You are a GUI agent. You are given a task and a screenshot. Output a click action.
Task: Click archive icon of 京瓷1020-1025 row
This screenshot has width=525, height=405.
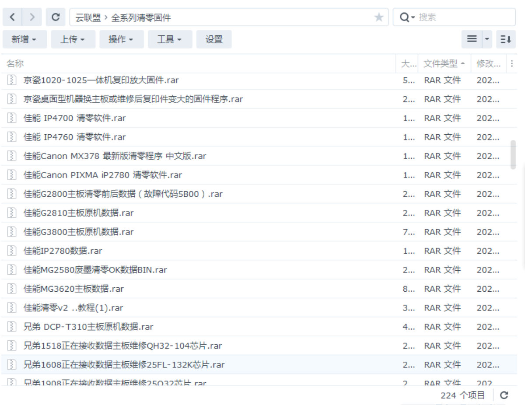(x=12, y=80)
